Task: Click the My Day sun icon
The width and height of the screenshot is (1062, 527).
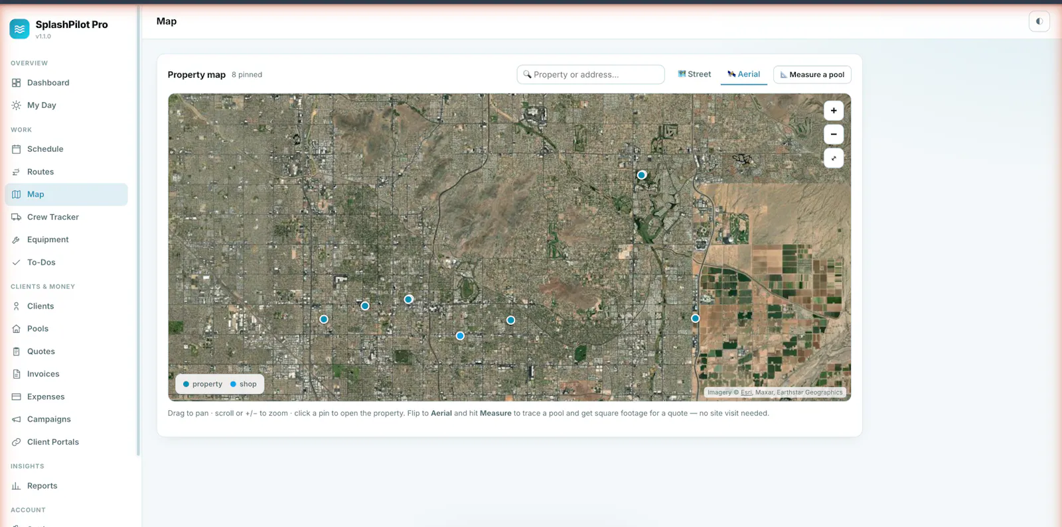Action: pyautogui.click(x=17, y=105)
